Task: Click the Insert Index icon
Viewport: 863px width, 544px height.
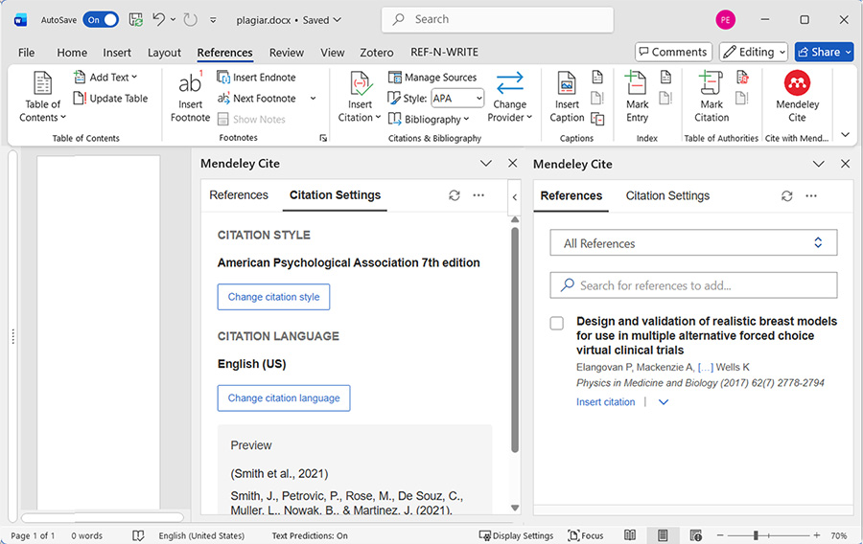Action: [666, 77]
